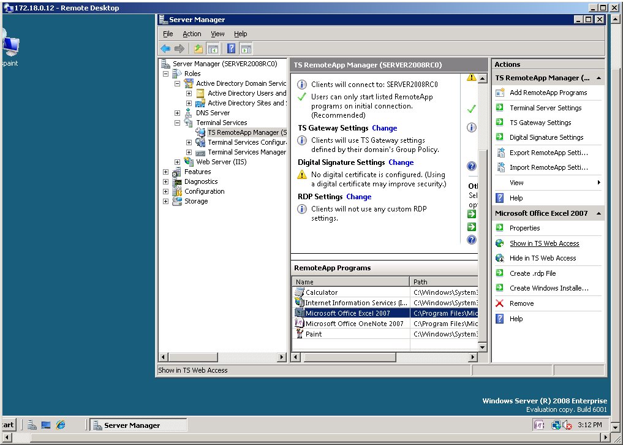623x445 pixels.
Task: Click the Server Manager quick launch icon
Action: coord(32,425)
